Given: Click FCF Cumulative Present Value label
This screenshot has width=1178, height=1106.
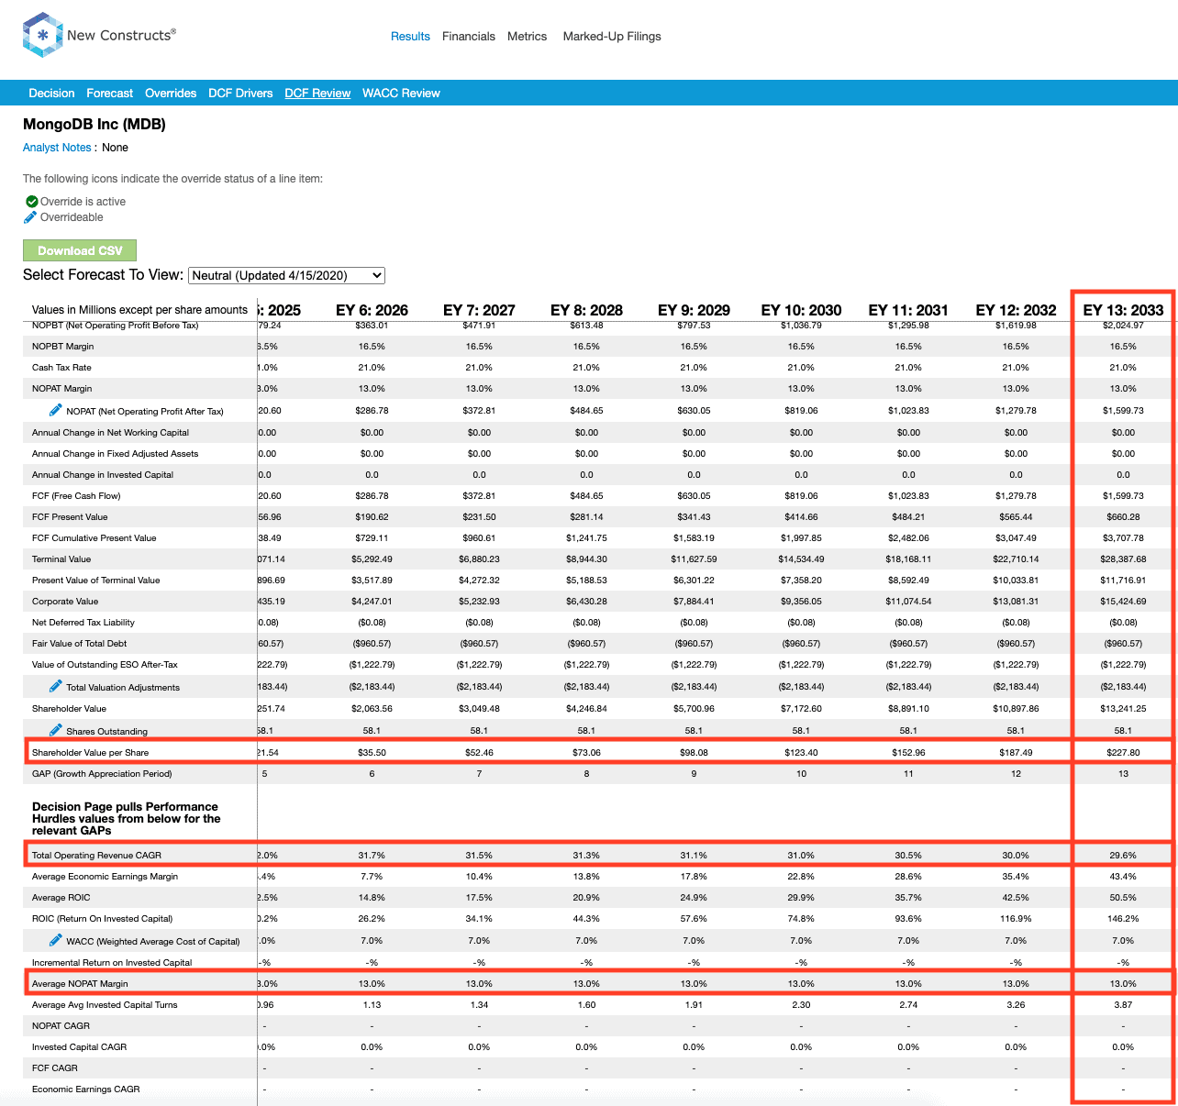Looking at the screenshot, I should pyautogui.click(x=94, y=538).
